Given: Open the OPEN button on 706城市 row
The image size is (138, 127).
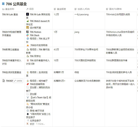Looking at the screenshot, I should coord(18,81).
